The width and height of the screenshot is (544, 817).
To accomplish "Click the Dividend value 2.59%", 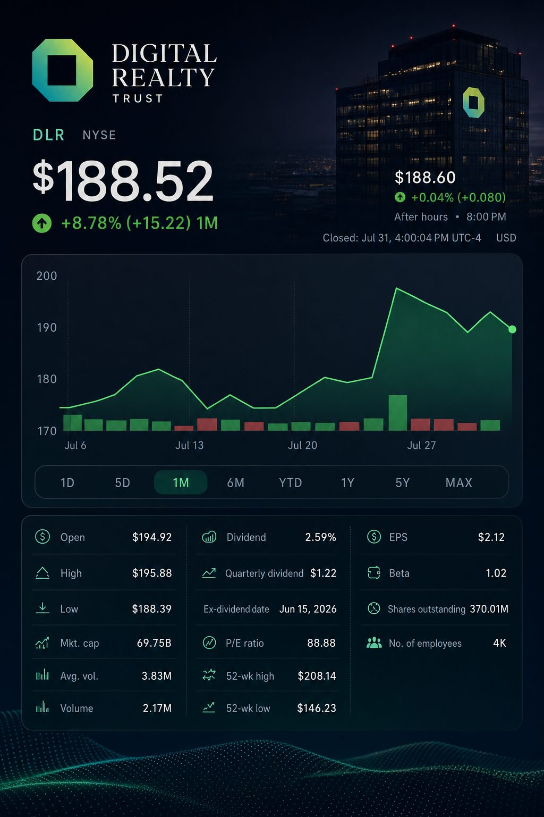I will [321, 537].
